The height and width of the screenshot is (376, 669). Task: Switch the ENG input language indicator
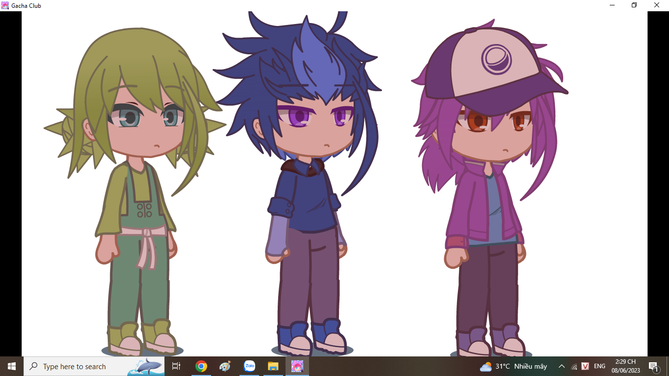pyautogui.click(x=599, y=366)
